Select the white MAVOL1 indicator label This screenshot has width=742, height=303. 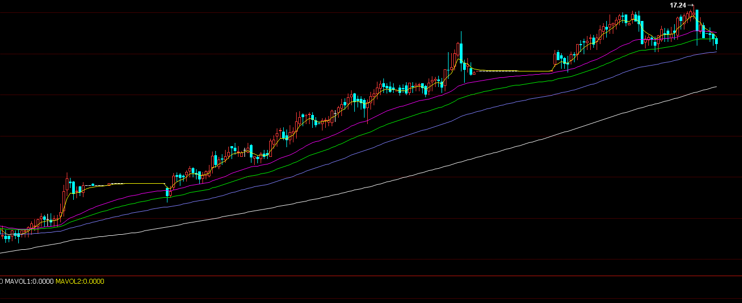tap(29, 282)
